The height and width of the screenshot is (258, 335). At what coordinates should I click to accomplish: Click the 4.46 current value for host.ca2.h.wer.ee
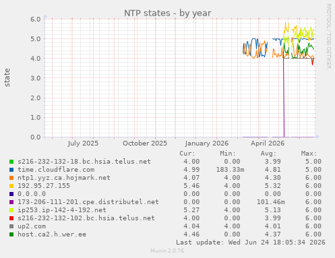191,234
